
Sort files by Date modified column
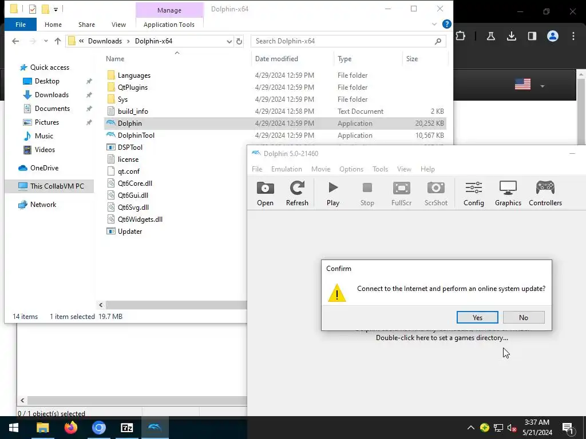(x=276, y=59)
